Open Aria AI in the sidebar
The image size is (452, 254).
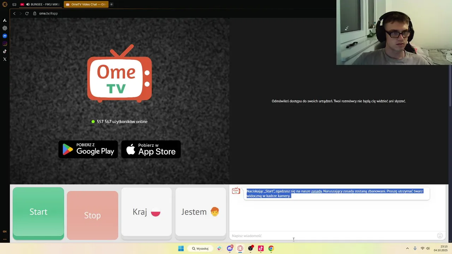tap(5, 20)
